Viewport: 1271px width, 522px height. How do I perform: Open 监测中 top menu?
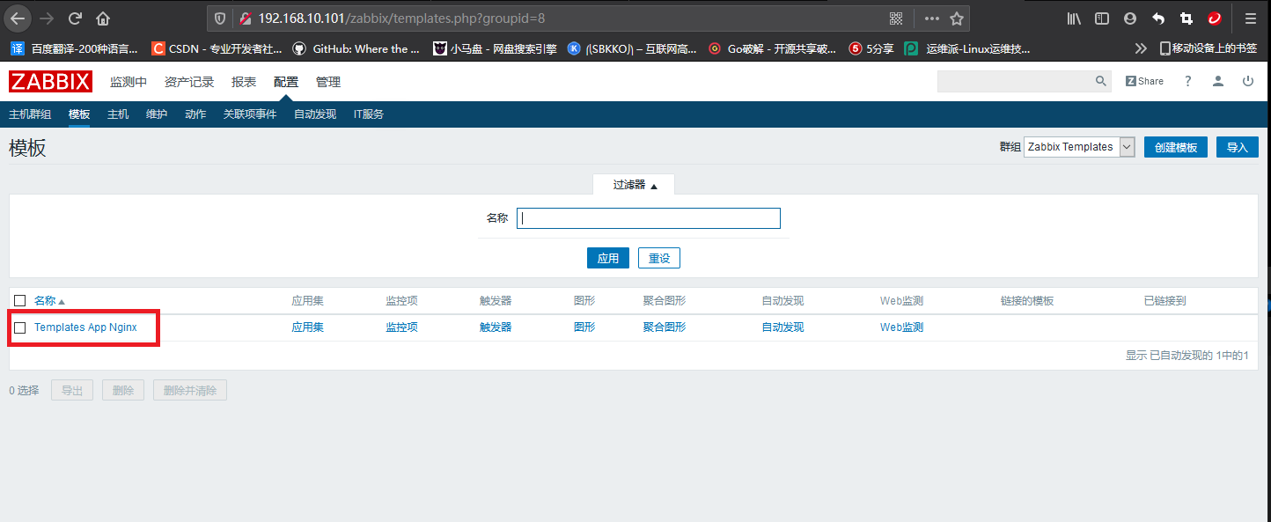click(x=129, y=82)
